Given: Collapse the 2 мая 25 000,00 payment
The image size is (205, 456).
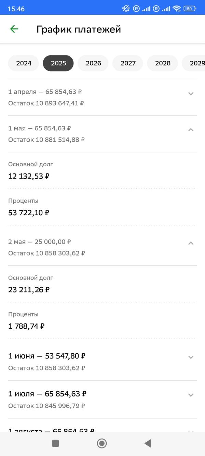Looking at the screenshot, I should point(191,243).
